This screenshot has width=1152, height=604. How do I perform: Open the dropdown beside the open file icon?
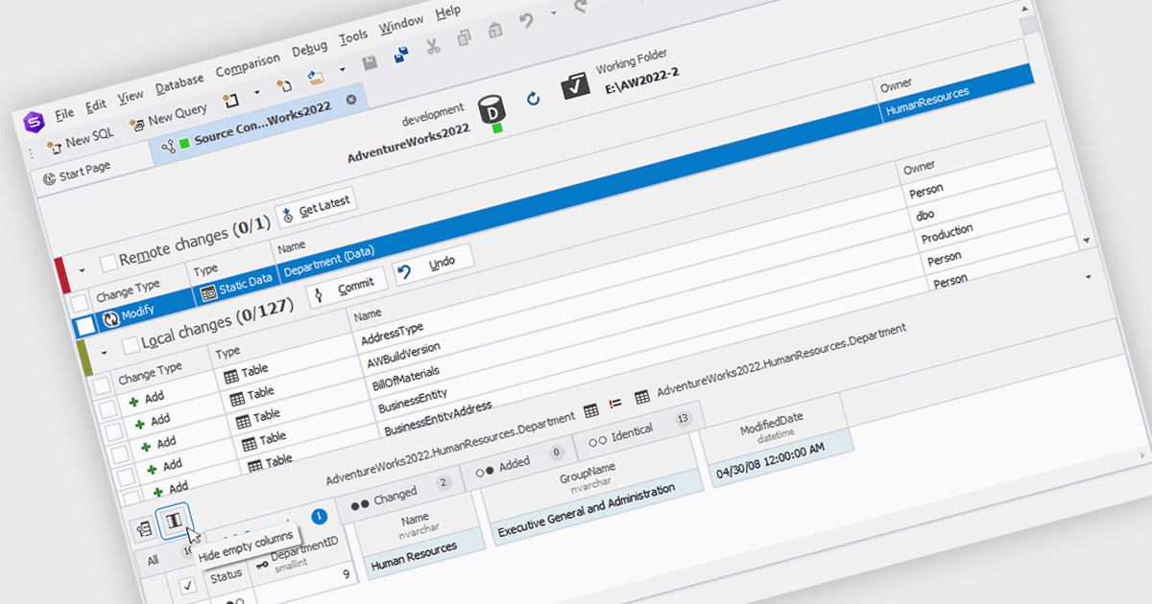click(342, 71)
